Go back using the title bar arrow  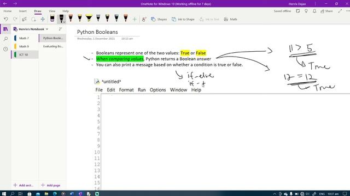pos(5,4)
